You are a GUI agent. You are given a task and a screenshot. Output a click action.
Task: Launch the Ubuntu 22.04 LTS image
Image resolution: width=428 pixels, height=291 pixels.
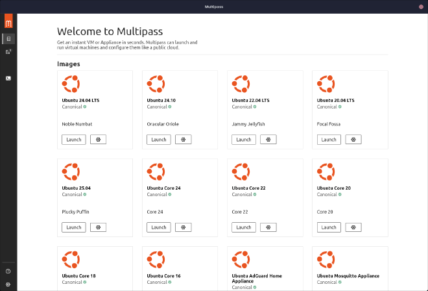tap(244, 140)
